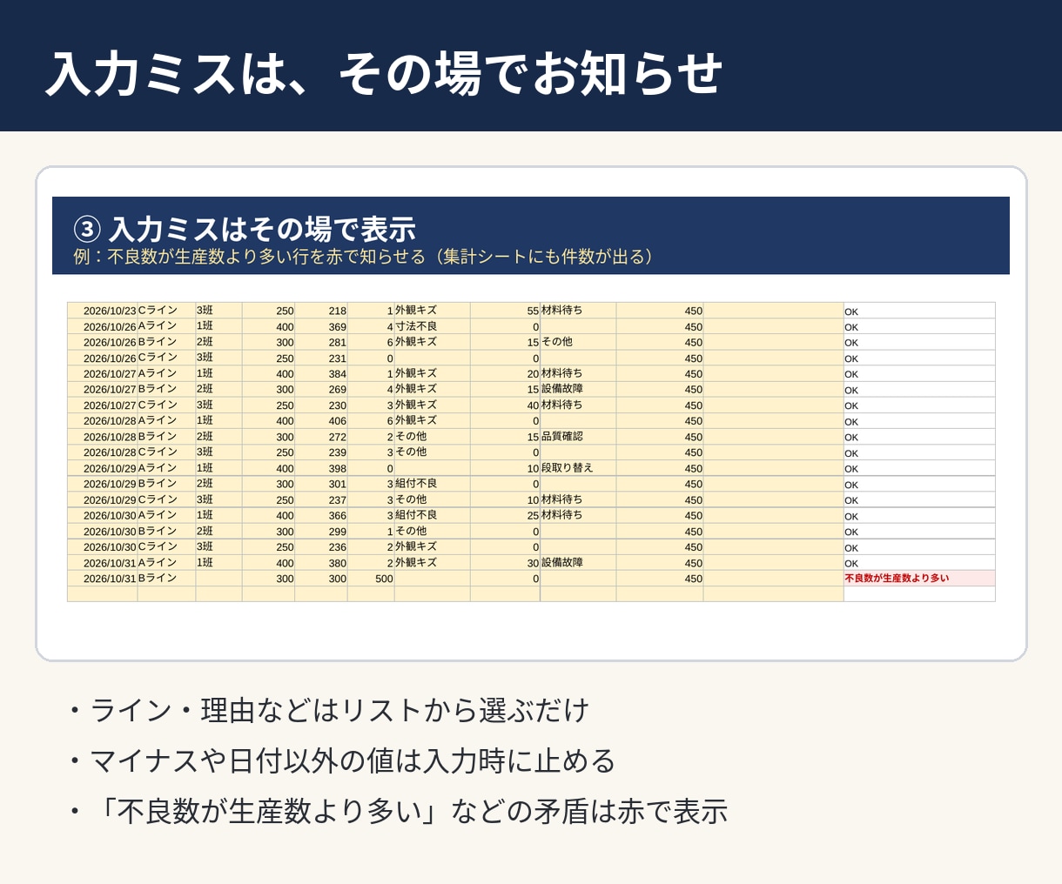The height and width of the screenshot is (884, 1062).
Task: Select the date cell 2026/10/23
Action: click(103, 311)
